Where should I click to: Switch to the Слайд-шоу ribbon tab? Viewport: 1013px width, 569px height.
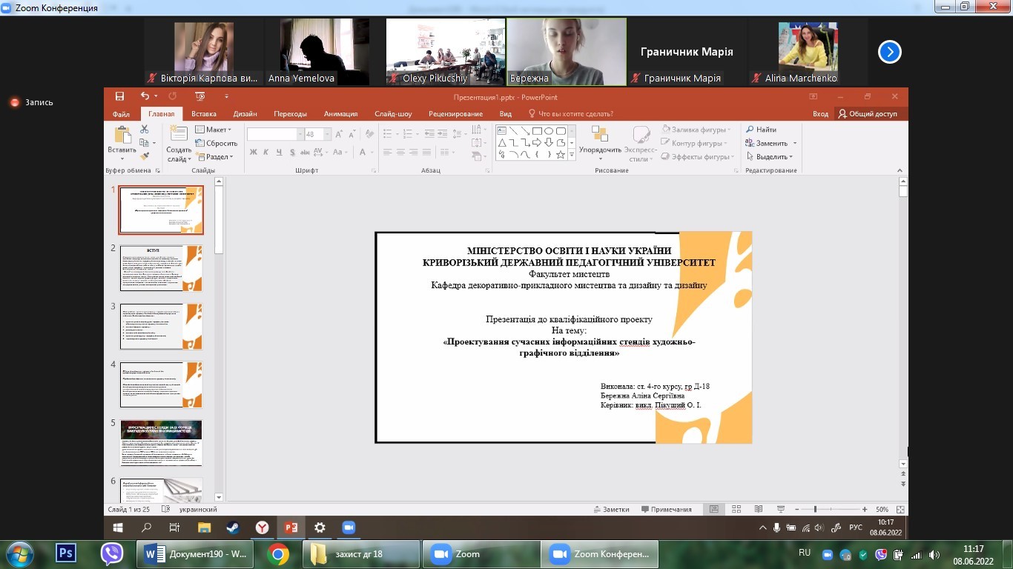click(x=393, y=114)
